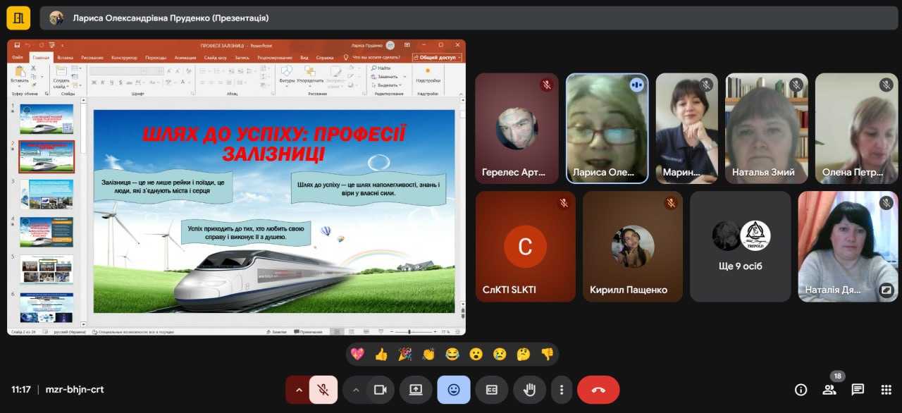Screen dimensions: 902x413
Task: Expand video settings arrow beside camera
Action: point(355,390)
